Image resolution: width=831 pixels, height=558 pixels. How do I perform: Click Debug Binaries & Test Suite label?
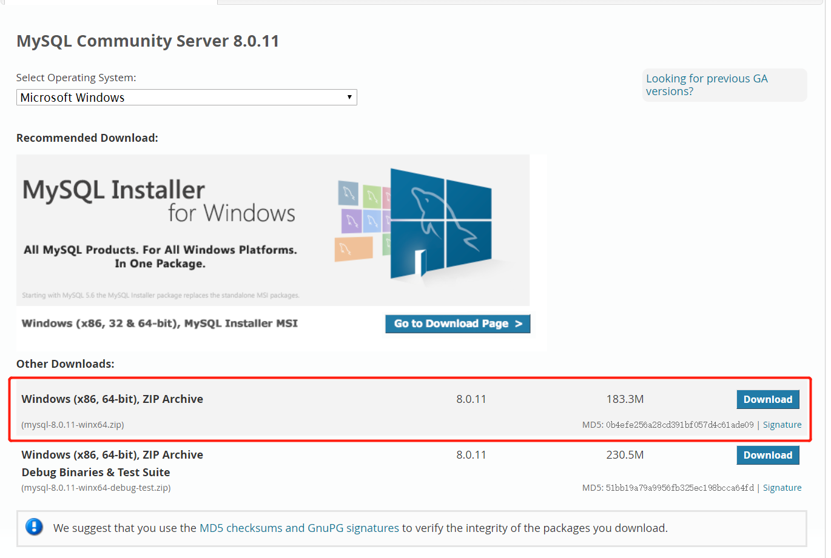(x=96, y=473)
